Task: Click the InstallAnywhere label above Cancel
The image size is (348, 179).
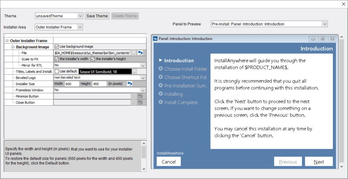Action: pyautogui.click(x=170, y=153)
